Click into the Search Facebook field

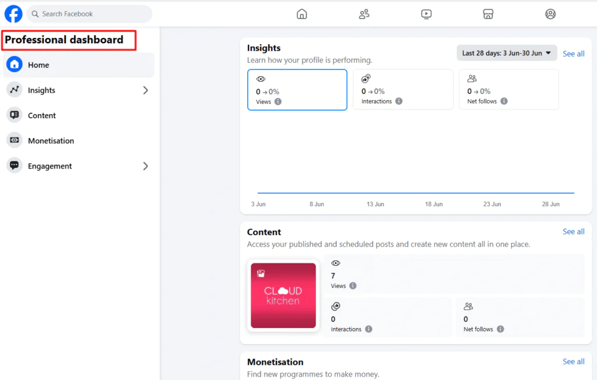(x=89, y=14)
